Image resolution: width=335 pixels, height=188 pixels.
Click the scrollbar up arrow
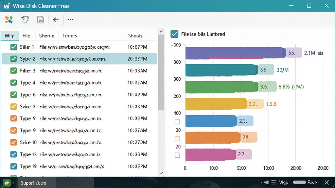coord(161,32)
